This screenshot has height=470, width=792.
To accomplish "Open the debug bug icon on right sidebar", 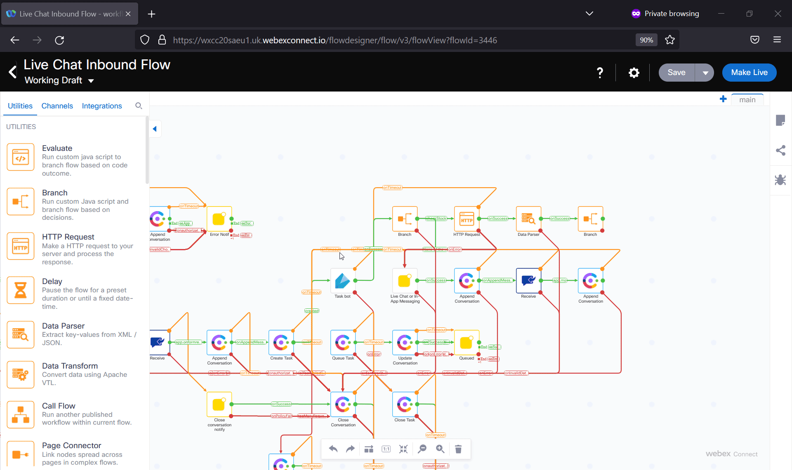I will pyautogui.click(x=780, y=180).
